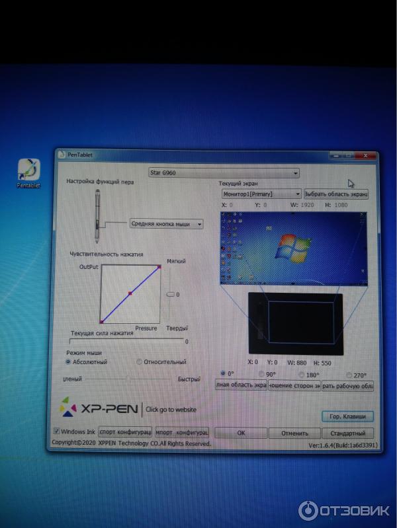Click the current pressure progress bar

[126, 341]
